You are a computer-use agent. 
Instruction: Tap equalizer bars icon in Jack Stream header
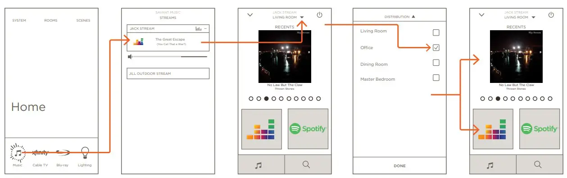point(199,28)
